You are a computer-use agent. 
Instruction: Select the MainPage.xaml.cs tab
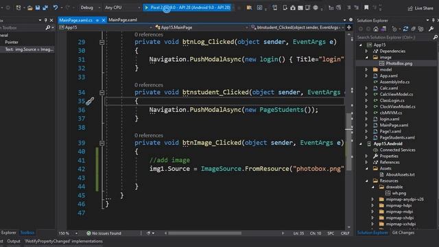pos(75,20)
